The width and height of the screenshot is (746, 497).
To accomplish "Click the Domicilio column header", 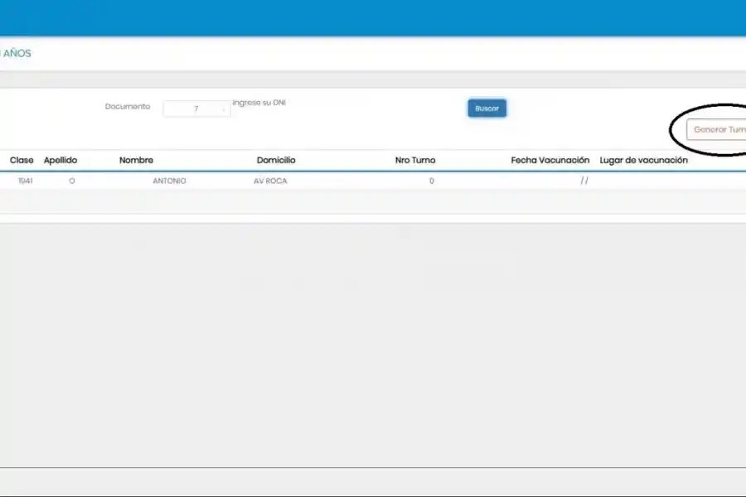I will 276,160.
